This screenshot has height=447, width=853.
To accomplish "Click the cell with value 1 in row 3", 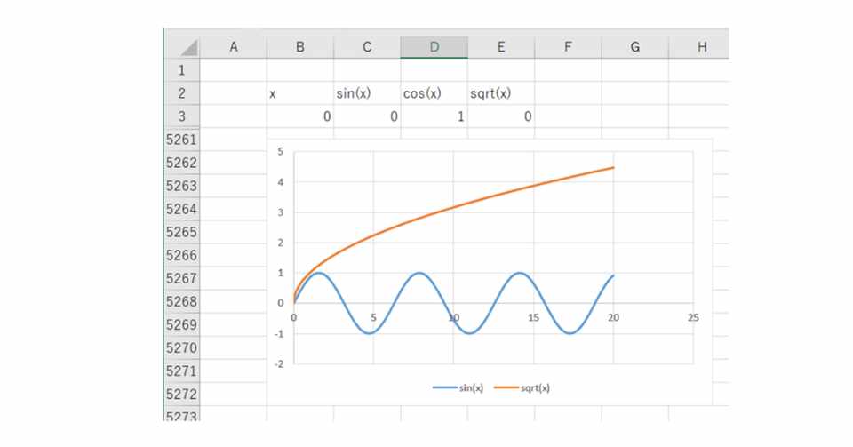I will [x=434, y=116].
